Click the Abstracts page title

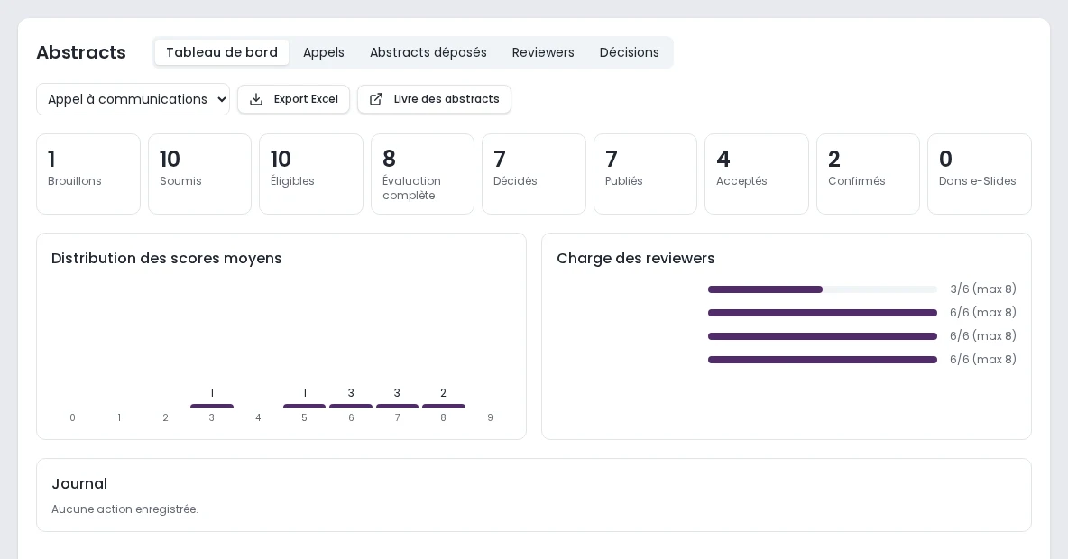click(81, 52)
